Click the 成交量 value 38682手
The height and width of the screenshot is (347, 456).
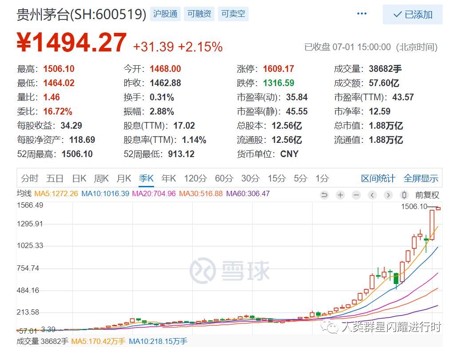click(x=385, y=69)
